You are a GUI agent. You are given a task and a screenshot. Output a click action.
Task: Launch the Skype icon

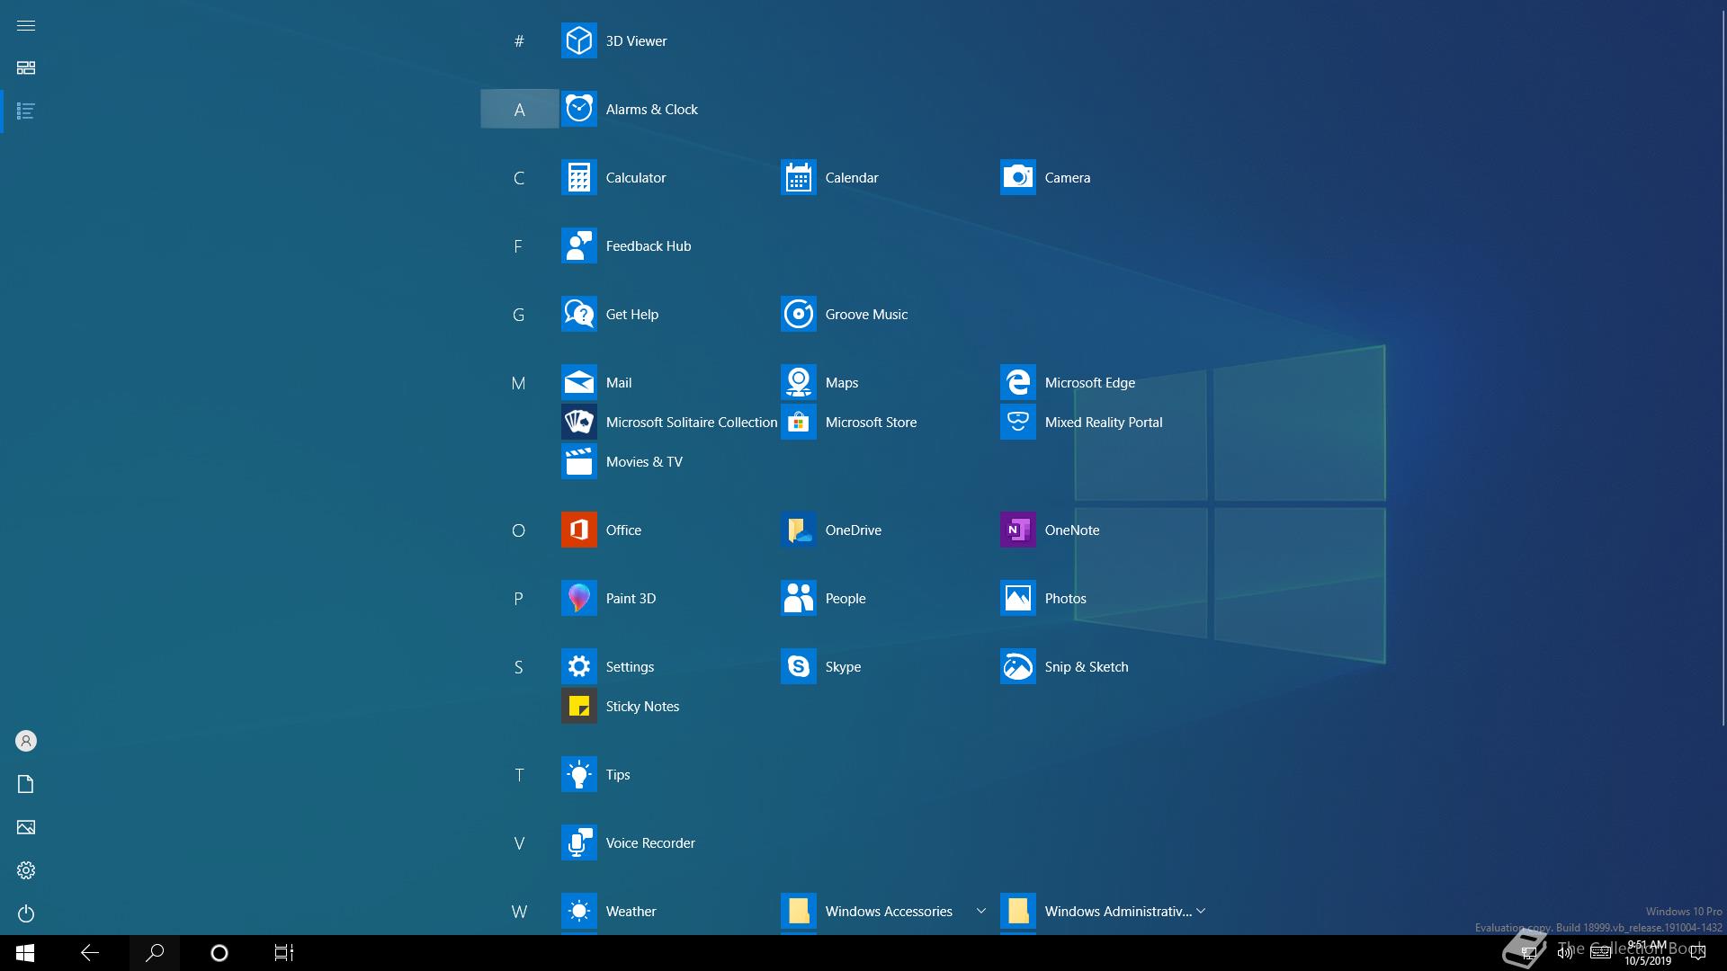pos(798,666)
